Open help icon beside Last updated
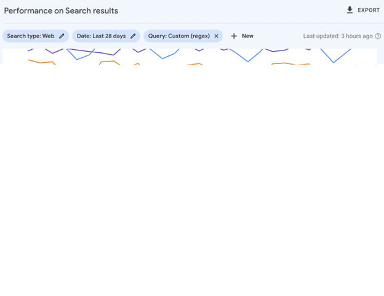Image resolution: width=384 pixels, height=296 pixels. point(378,36)
